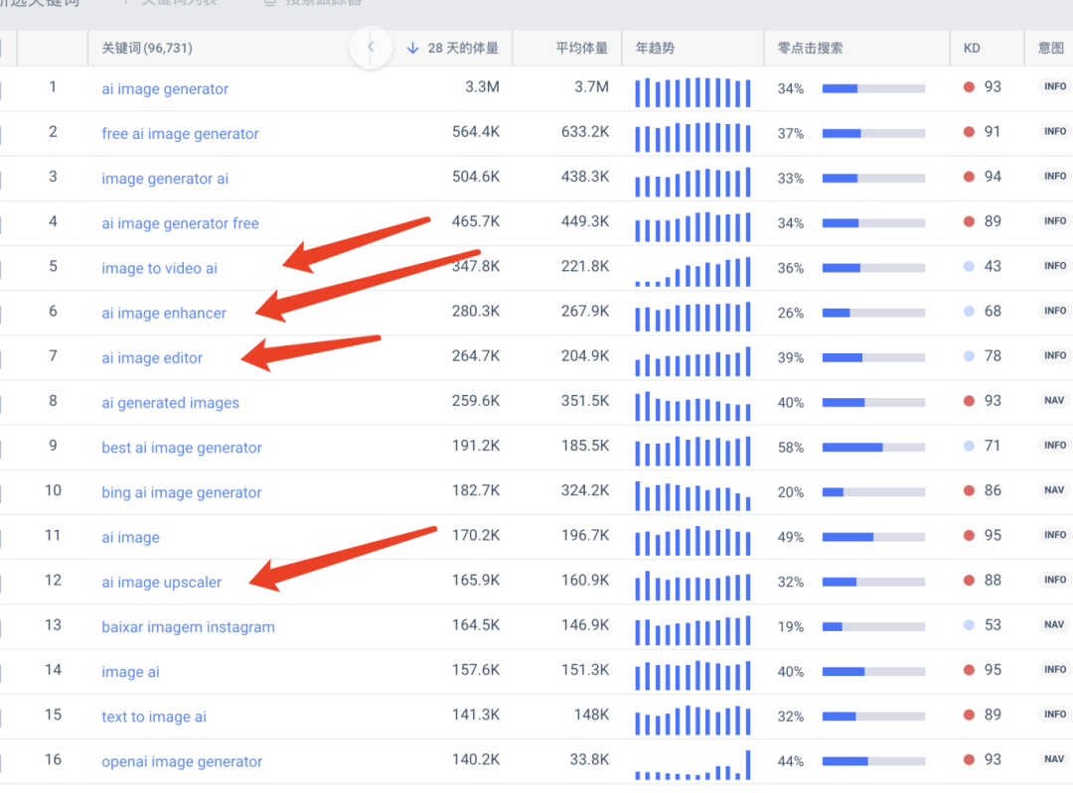Click the INFO intent badge for 'ai image generator'
1073x793 pixels.
coord(1054,86)
